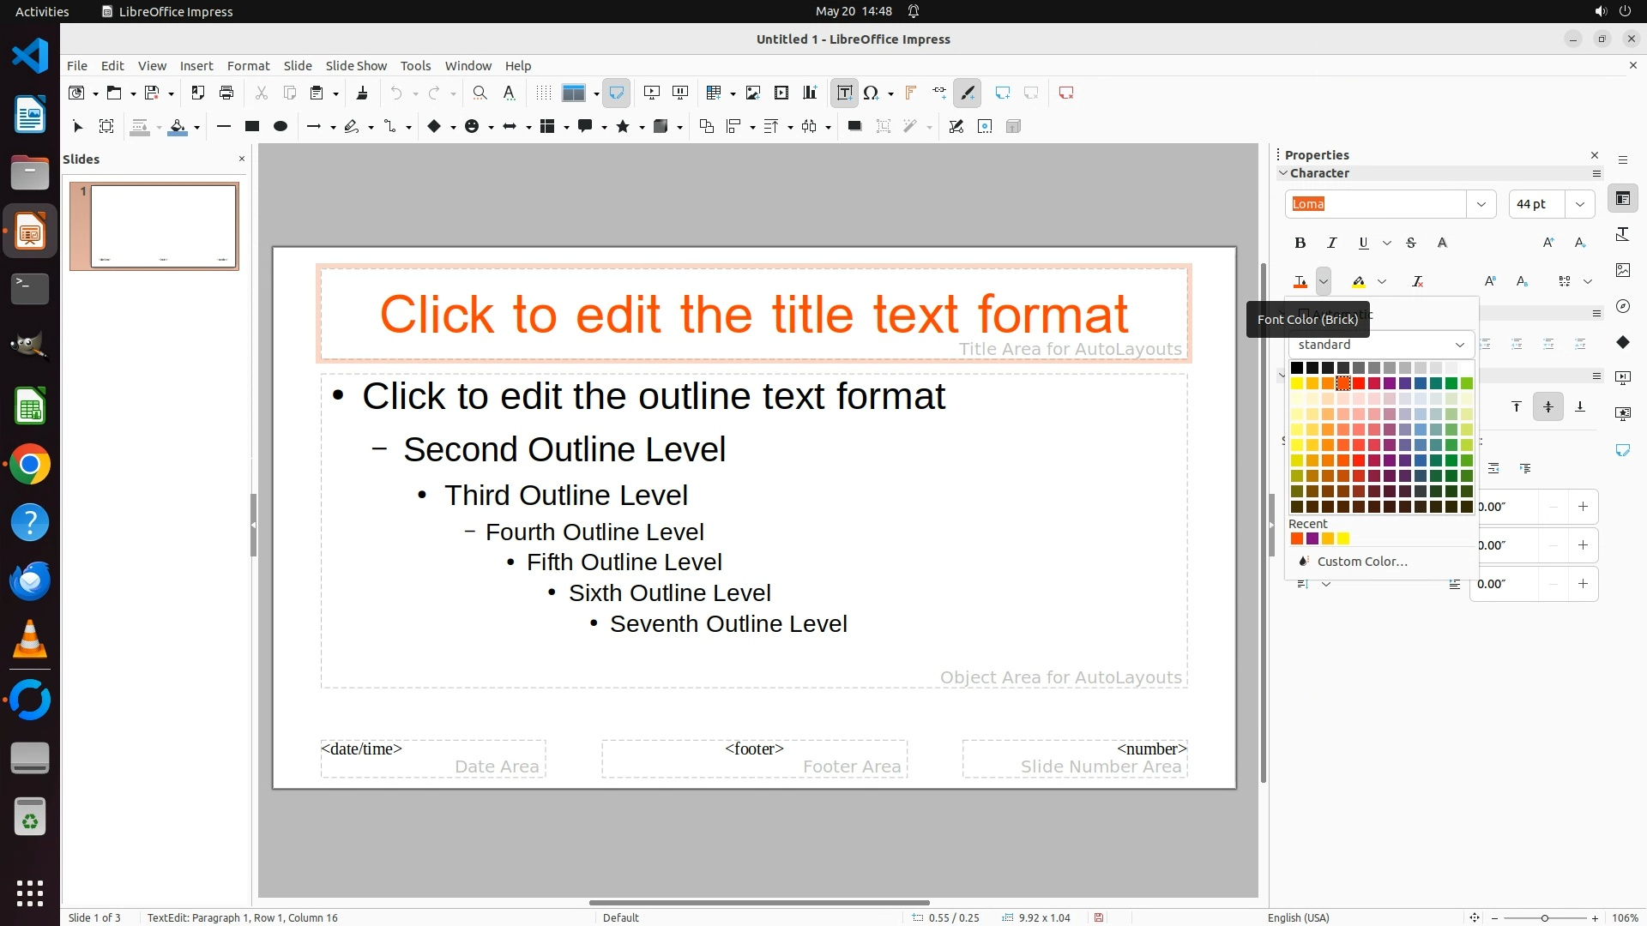
Task: Toggle Strikethrough formatting in sidebar
Action: [x=1411, y=244]
